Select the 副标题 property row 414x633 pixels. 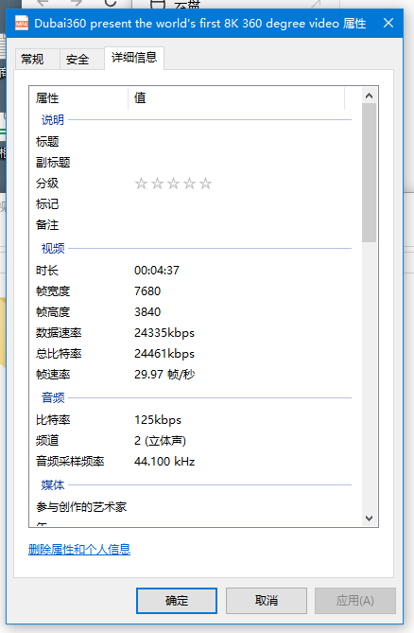click(x=194, y=163)
